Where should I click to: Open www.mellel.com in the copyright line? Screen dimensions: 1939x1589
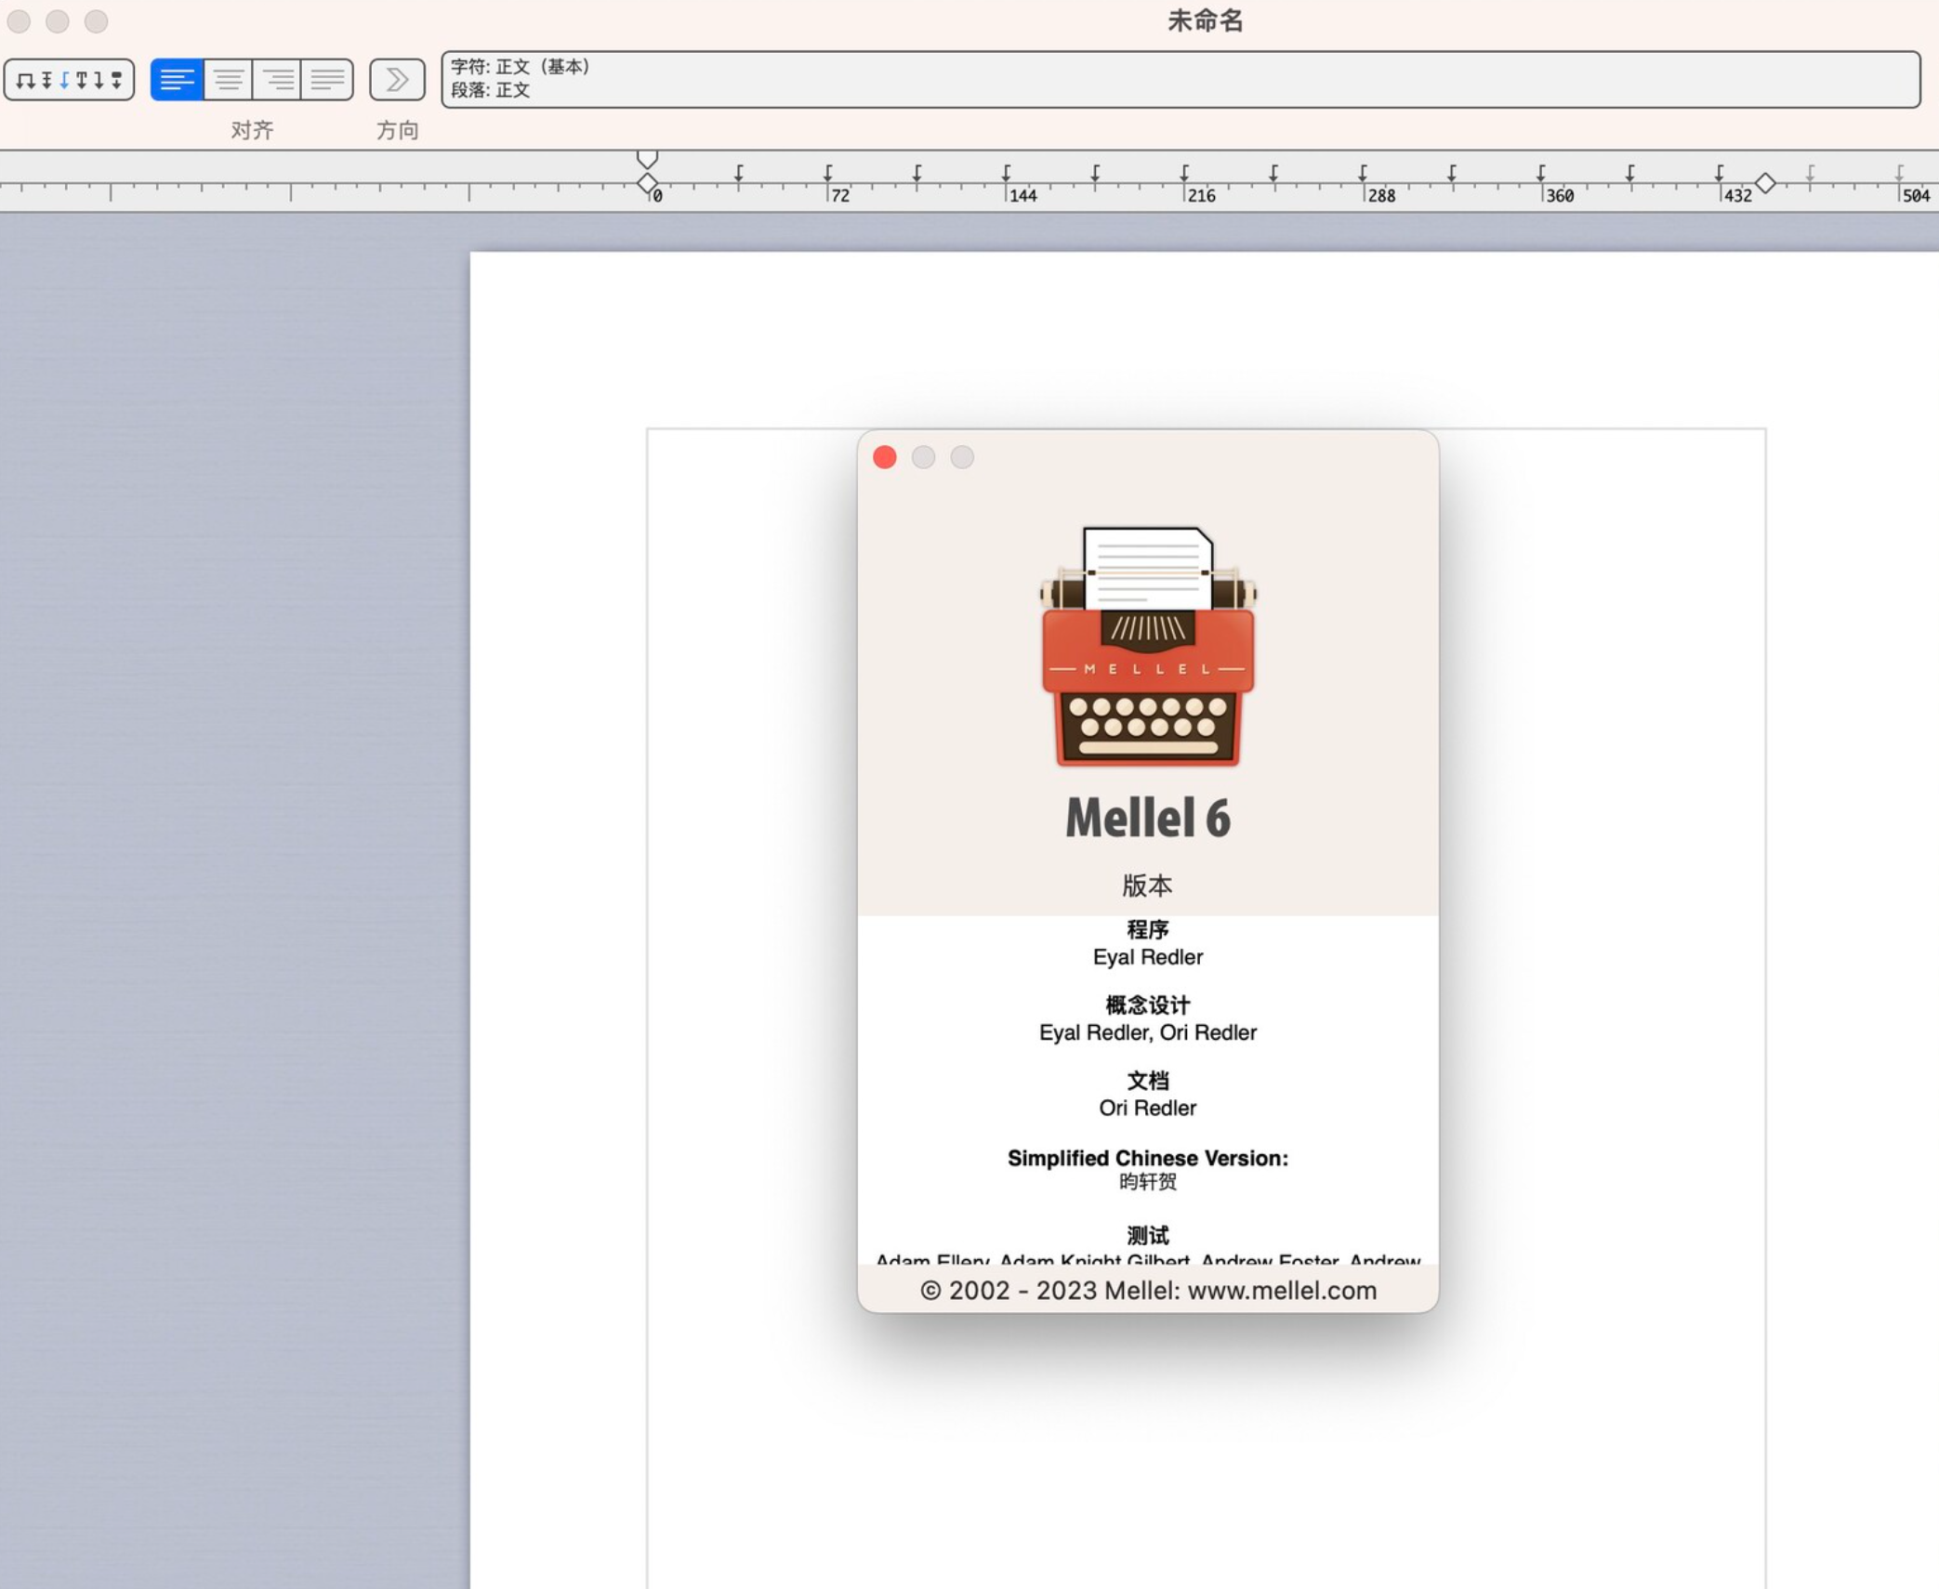point(1282,1291)
